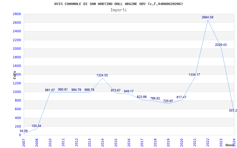Click the 786.82 value label

click(x=155, y=98)
